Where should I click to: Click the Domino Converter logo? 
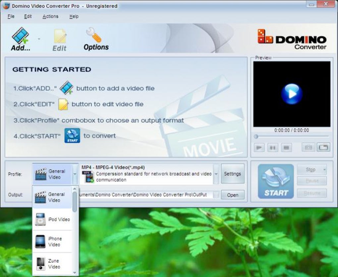[292, 39]
